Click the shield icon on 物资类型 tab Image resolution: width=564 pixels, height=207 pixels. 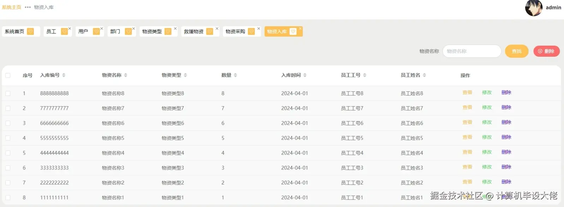(x=168, y=31)
